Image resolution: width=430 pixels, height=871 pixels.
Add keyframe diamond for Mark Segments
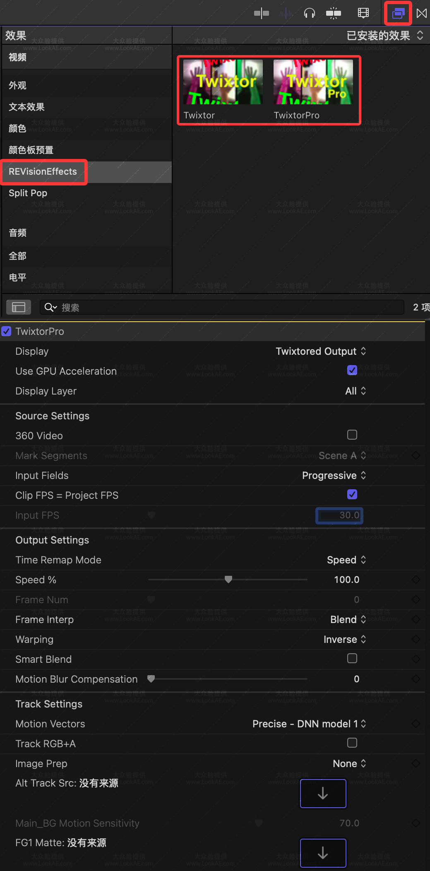tap(416, 455)
